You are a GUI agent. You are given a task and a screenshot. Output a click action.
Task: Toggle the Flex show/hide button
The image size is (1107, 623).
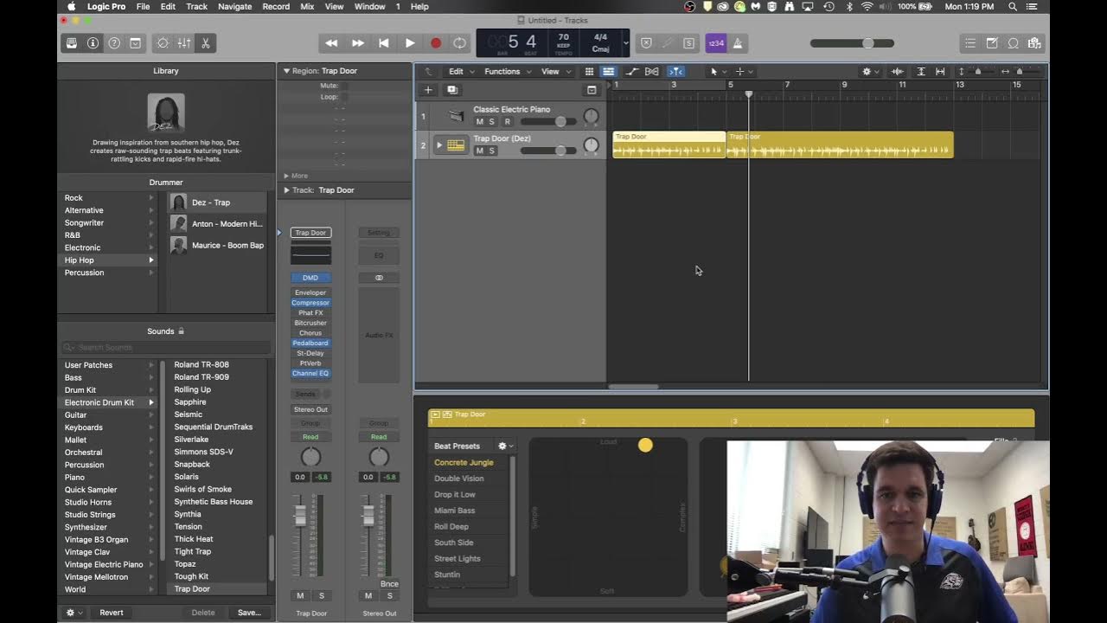652,72
